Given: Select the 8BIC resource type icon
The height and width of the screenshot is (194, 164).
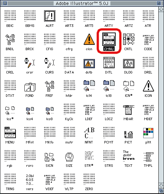Looking at the screenshot, I should 10,16.
